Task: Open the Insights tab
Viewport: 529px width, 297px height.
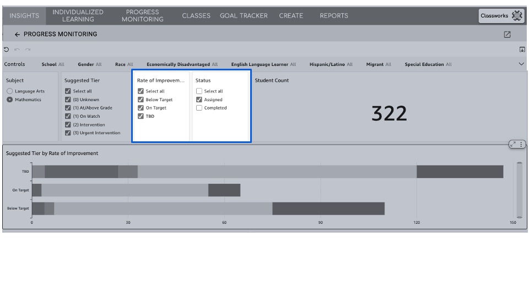Action: [24, 15]
